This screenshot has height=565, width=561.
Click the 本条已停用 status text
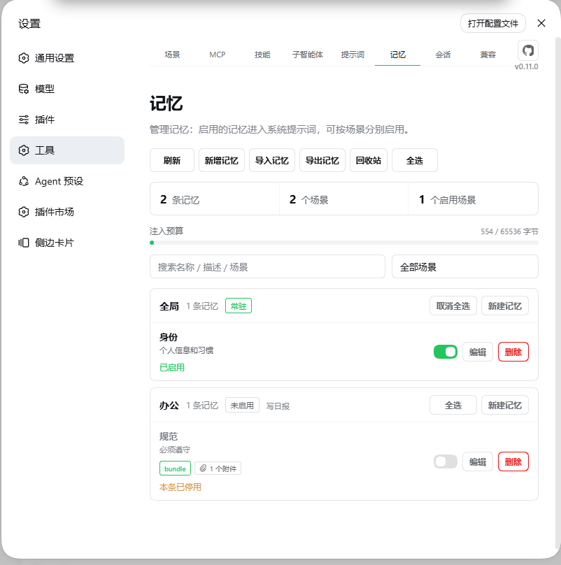pyautogui.click(x=180, y=487)
